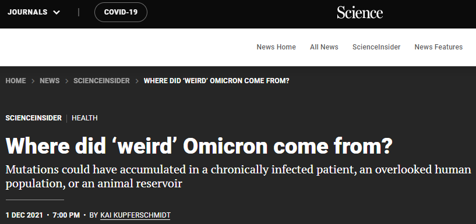Expand the Journals dropdown chevron
The image size is (476, 224).
pyautogui.click(x=57, y=12)
